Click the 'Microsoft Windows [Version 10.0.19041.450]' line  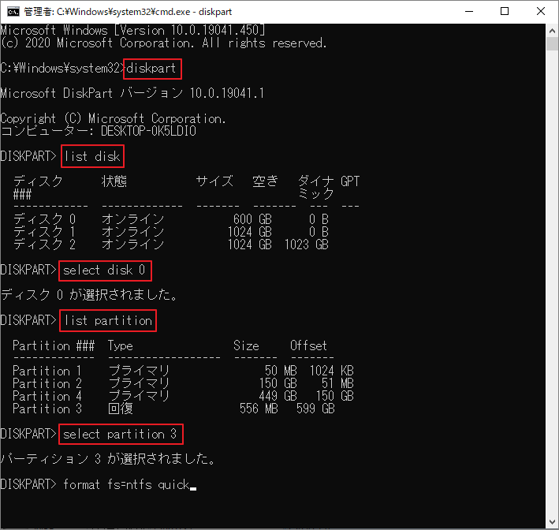[x=132, y=30]
